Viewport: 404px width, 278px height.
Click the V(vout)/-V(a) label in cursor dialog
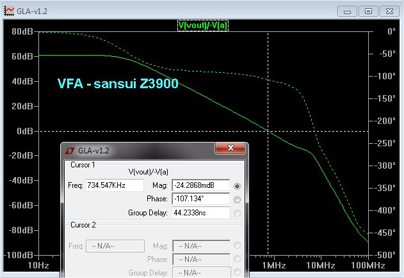tap(149, 172)
